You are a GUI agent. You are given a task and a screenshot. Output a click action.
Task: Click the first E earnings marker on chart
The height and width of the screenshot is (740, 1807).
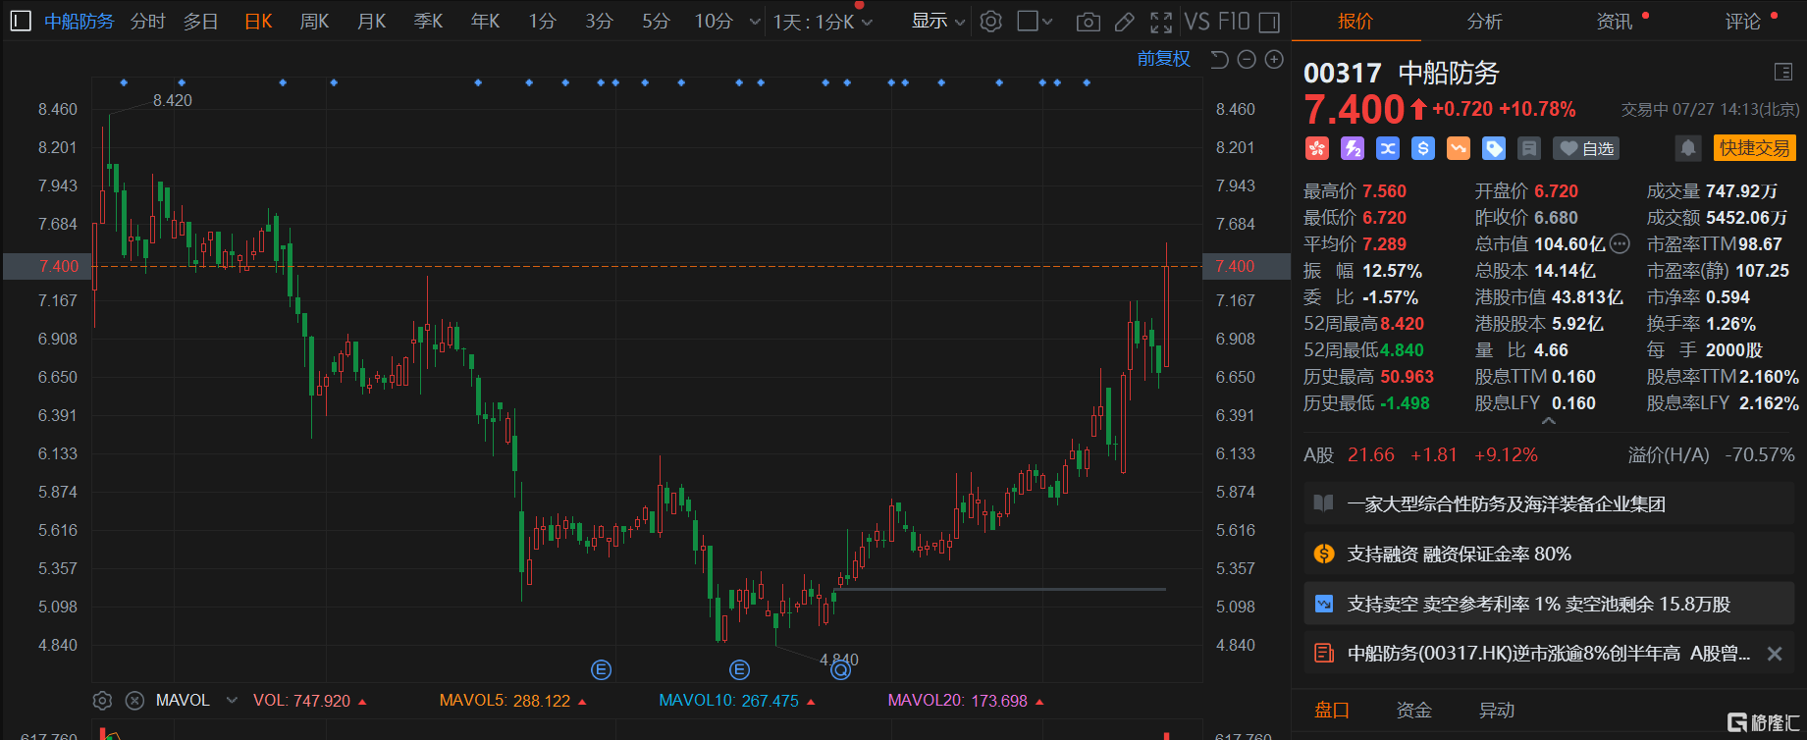[602, 670]
